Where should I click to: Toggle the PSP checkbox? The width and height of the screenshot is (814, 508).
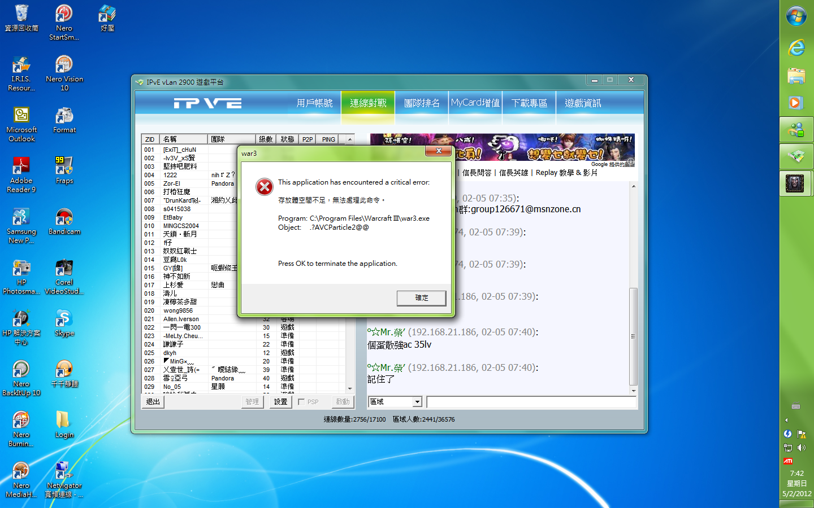click(x=301, y=402)
